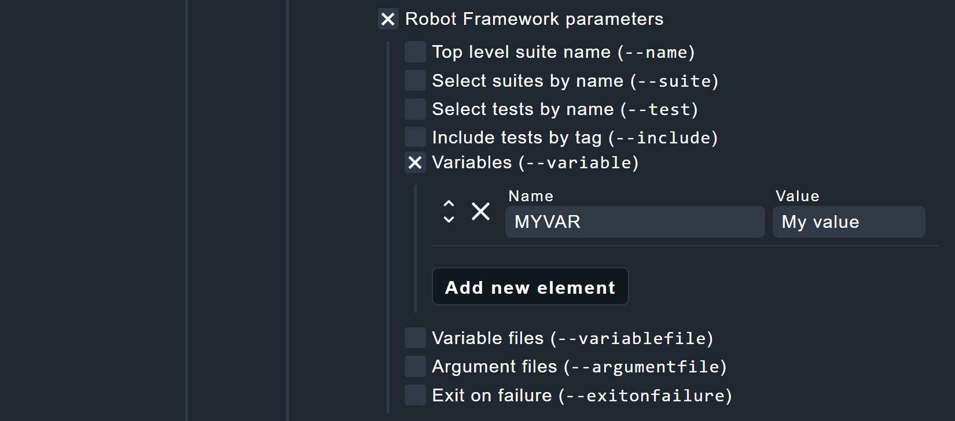The width and height of the screenshot is (955, 421).
Task: Enable Argument files (--argumentfile)
Action: point(415,366)
